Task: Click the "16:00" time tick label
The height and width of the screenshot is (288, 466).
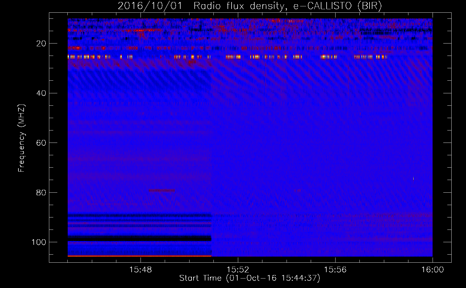Action: click(x=433, y=270)
